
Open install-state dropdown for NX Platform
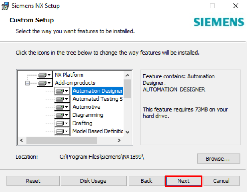(x=45, y=75)
